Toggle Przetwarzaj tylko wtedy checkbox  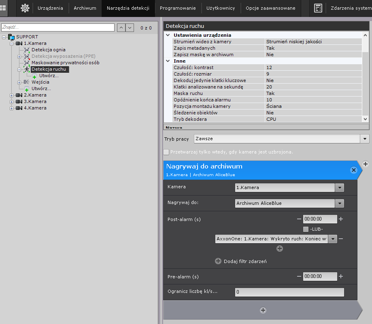coord(166,152)
